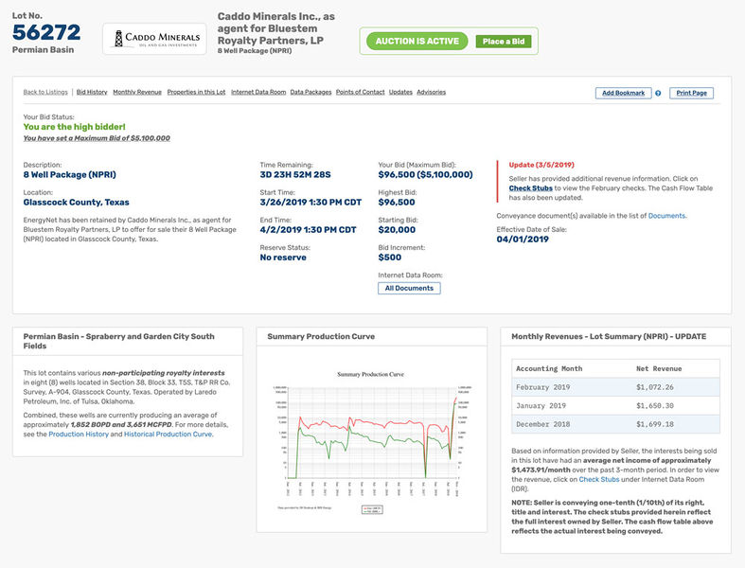Open the Updates nav link
This screenshot has width=745, height=568.
pos(400,92)
